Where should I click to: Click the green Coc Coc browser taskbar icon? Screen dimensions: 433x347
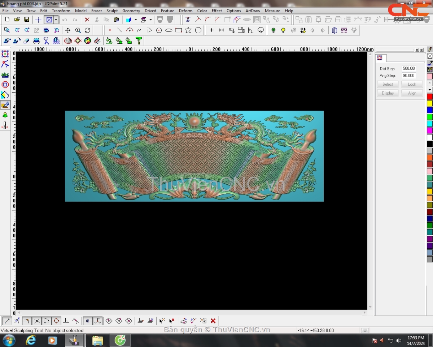coord(120,340)
